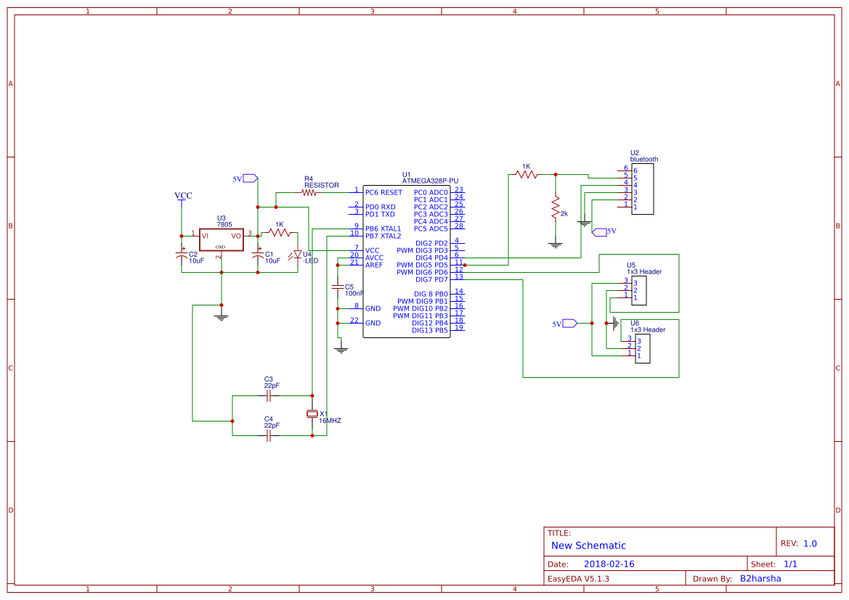The width and height of the screenshot is (849, 600).
Task: Select capacitor C2 10uF symbol
Action: tap(182, 254)
